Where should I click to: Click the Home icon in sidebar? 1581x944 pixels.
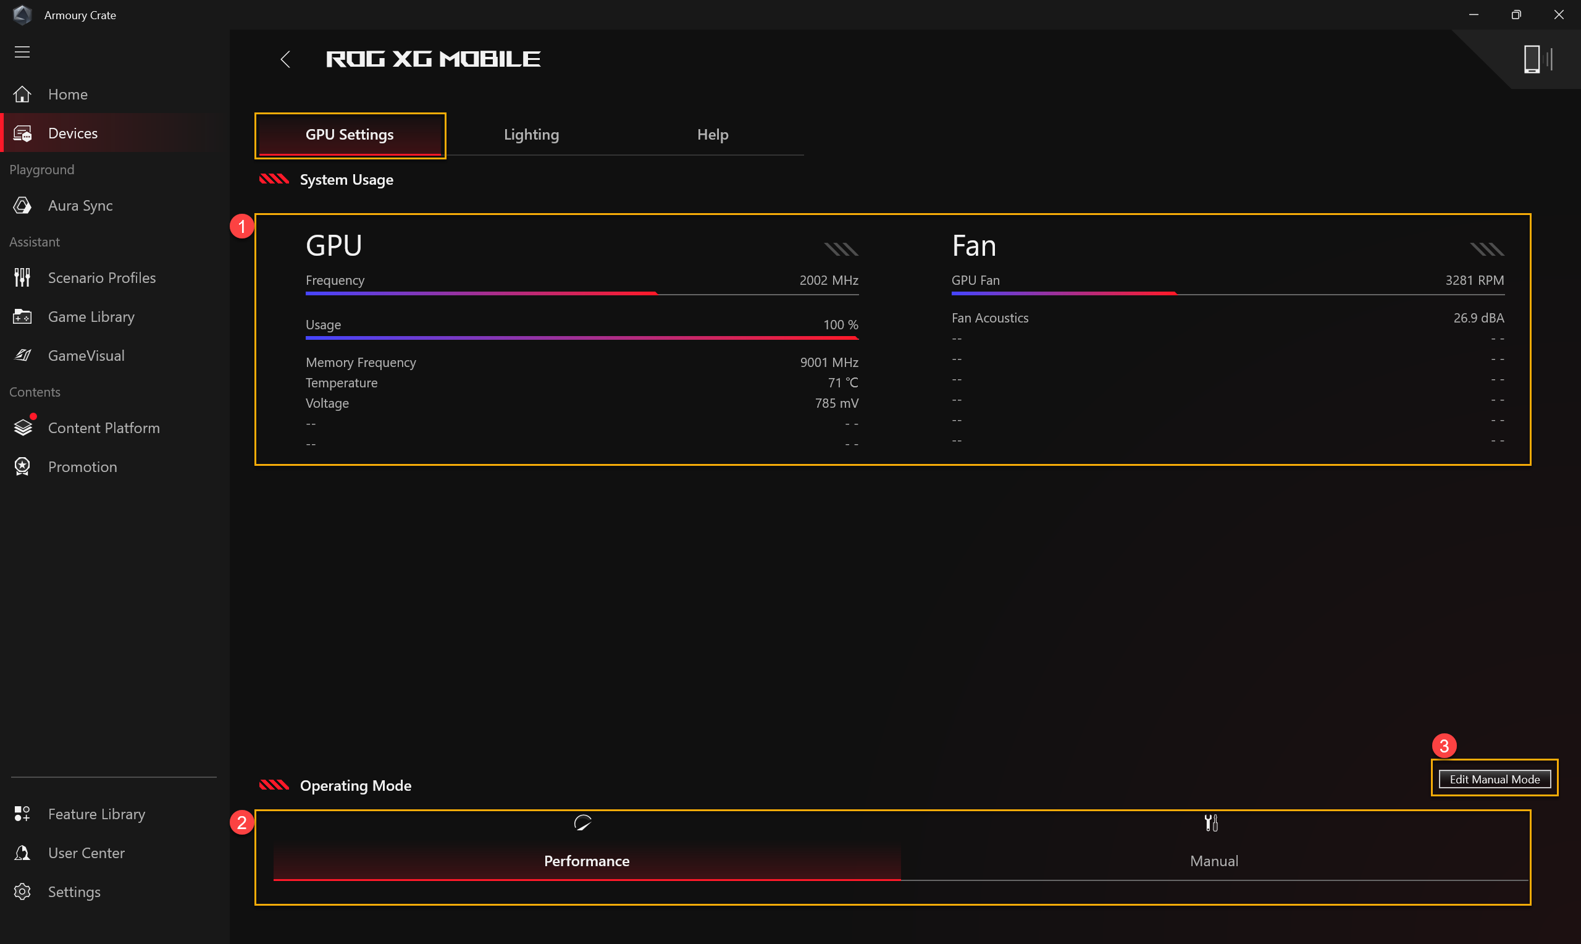tap(22, 94)
